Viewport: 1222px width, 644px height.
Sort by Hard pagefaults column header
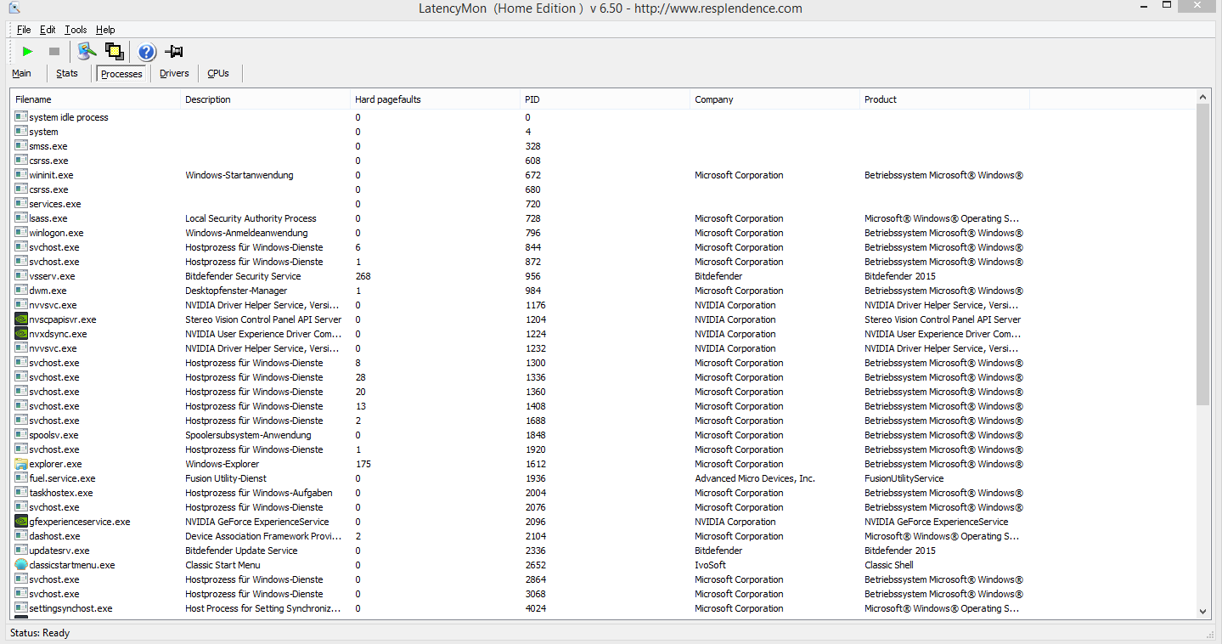(436, 99)
